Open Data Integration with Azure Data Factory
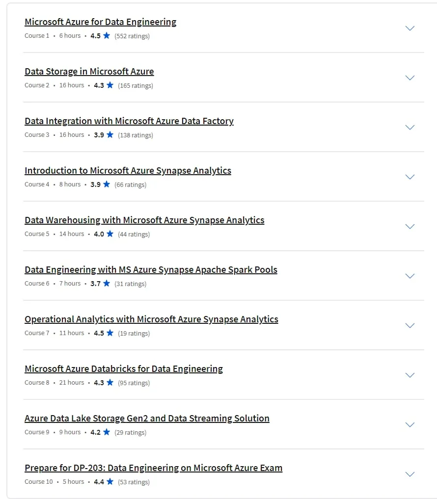Image resolution: width=437 pixels, height=499 pixels. [129, 121]
